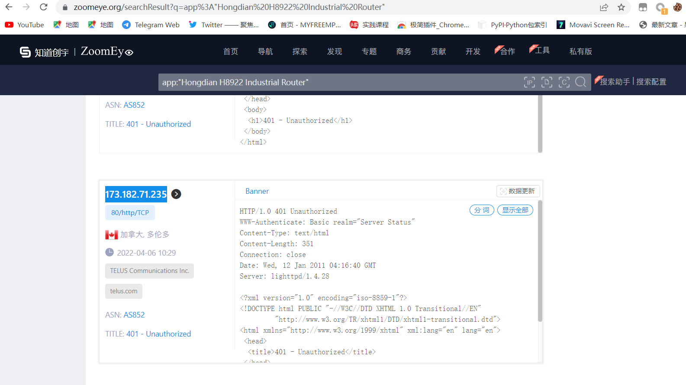Click the upper result banner scrollbar
This screenshot has width=686, height=385.
pos(540,123)
